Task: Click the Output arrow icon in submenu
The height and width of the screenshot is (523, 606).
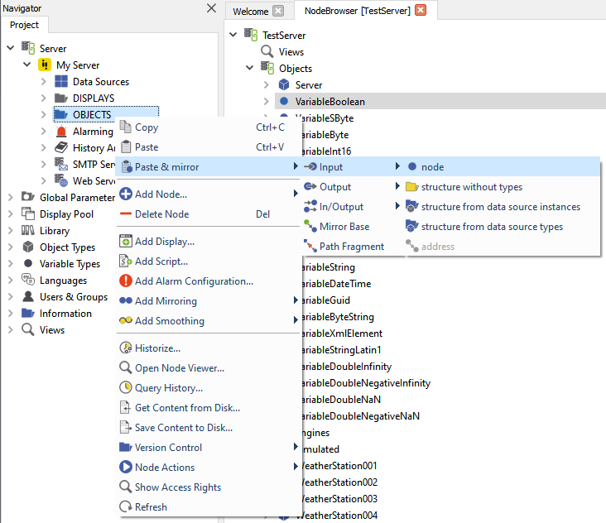Action: click(310, 186)
